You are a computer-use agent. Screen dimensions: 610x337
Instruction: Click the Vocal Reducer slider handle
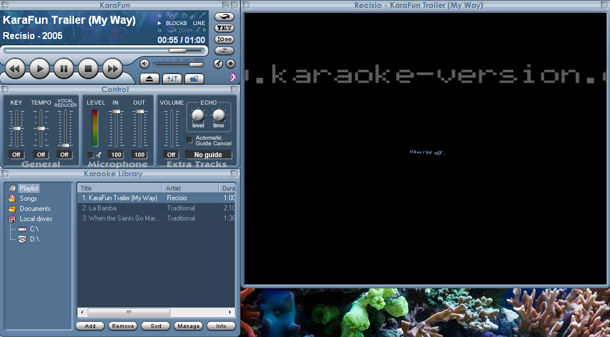pos(65,145)
